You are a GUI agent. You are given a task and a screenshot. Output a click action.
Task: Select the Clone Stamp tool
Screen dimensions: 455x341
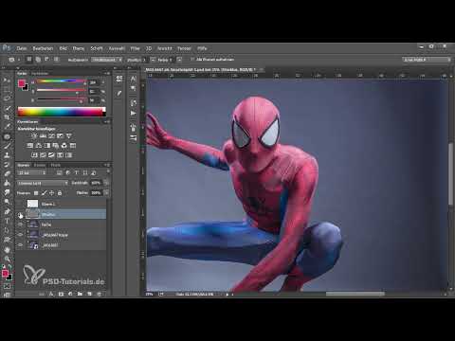tap(7, 155)
